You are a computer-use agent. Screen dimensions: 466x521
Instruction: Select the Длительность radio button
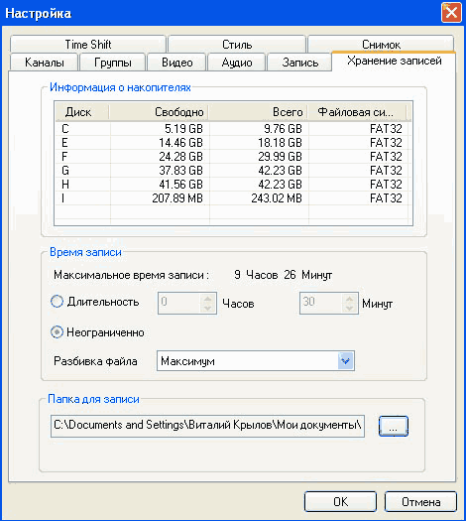pyautogui.click(x=57, y=302)
